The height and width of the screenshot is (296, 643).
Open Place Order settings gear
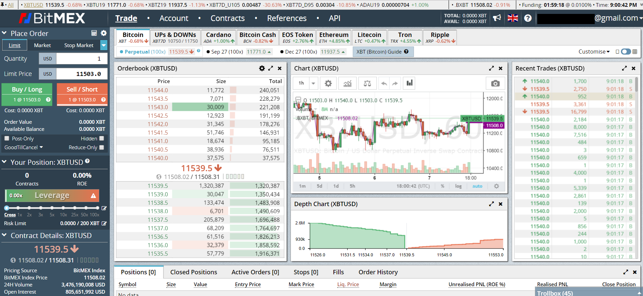(x=104, y=33)
